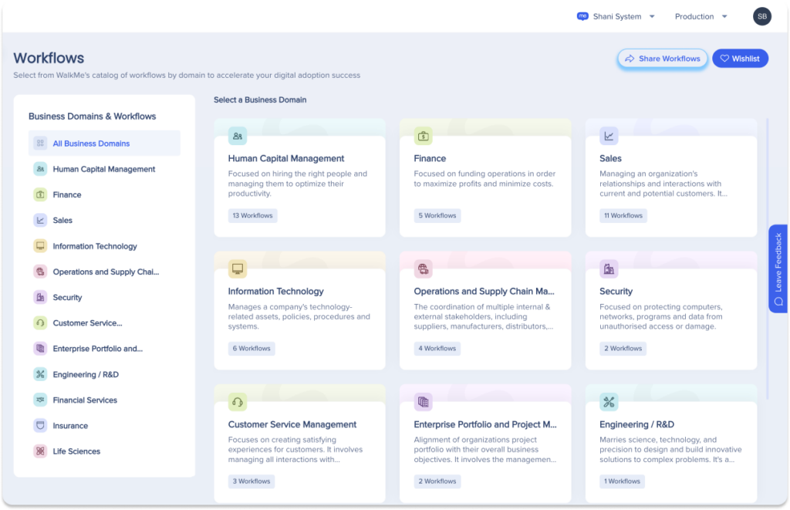The image size is (790, 510).
Task: Select the Life Sciences icon in the sidebar
Action: pos(41,451)
